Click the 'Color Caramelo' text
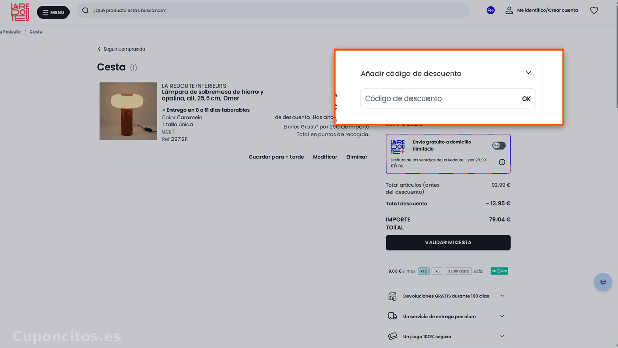This screenshot has width=618, height=348. [182, 117]
